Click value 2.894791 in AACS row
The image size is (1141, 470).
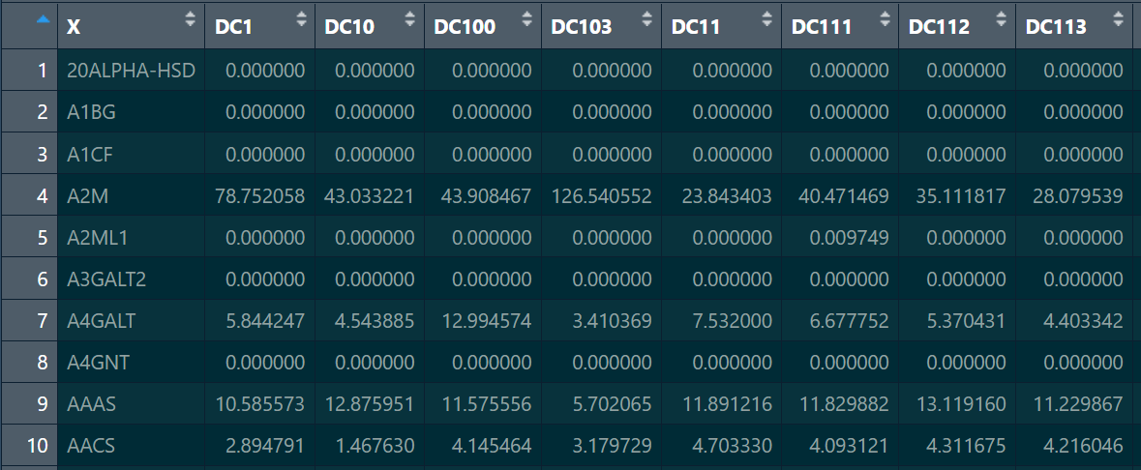coord(265,445)
